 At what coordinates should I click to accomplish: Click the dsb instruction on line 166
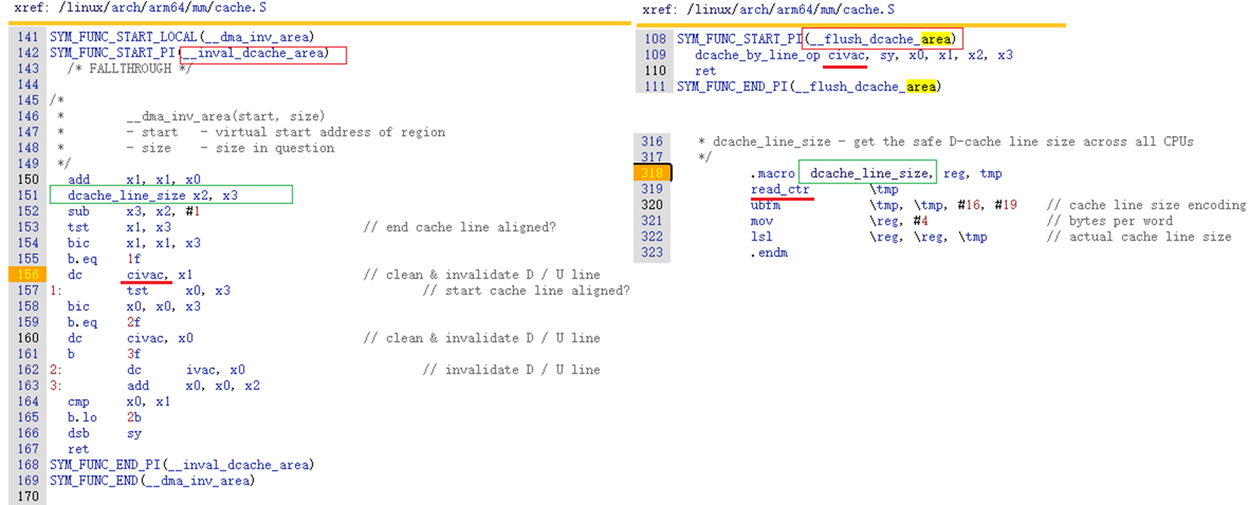[78, 433]
